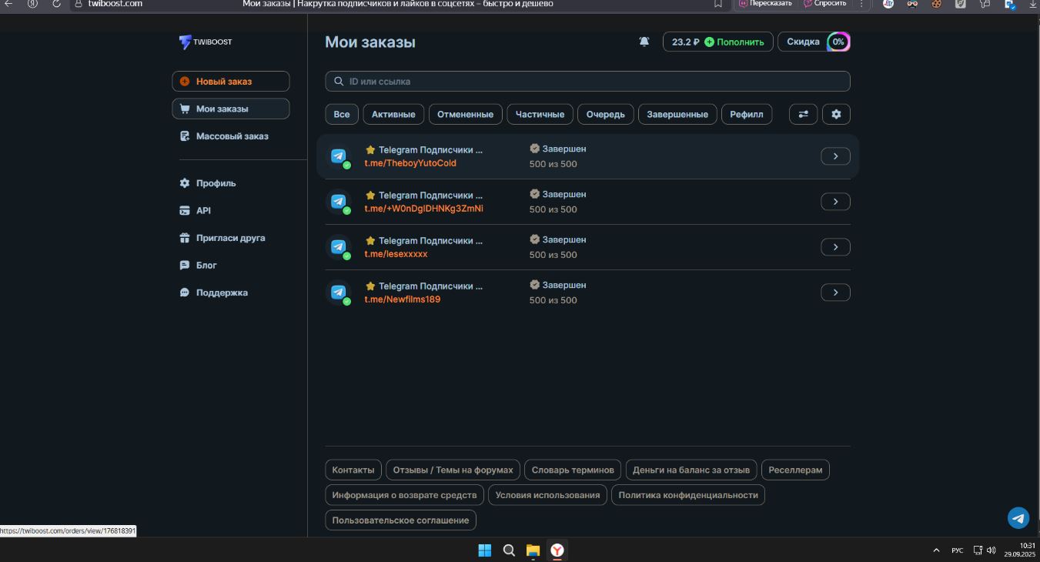This screenshot has width=1040, height=562.
Task: Open File Explorer in the taskbar
Action: point(533,550)
